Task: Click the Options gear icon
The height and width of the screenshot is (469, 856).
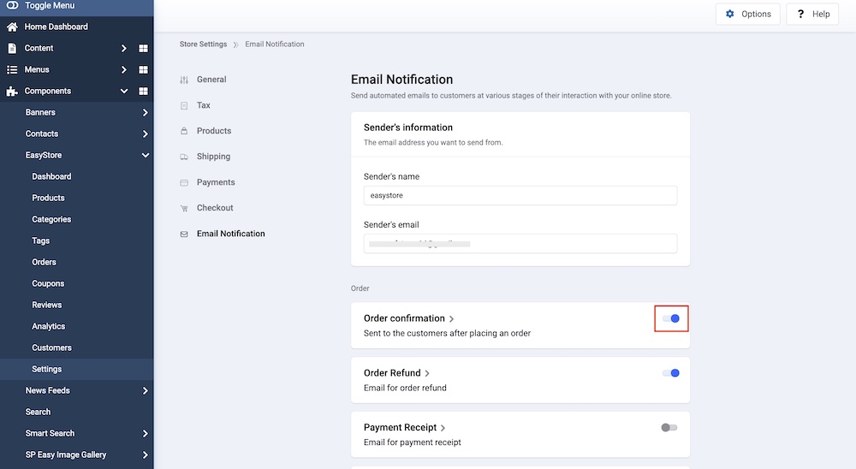Action: tap(730, 14)
